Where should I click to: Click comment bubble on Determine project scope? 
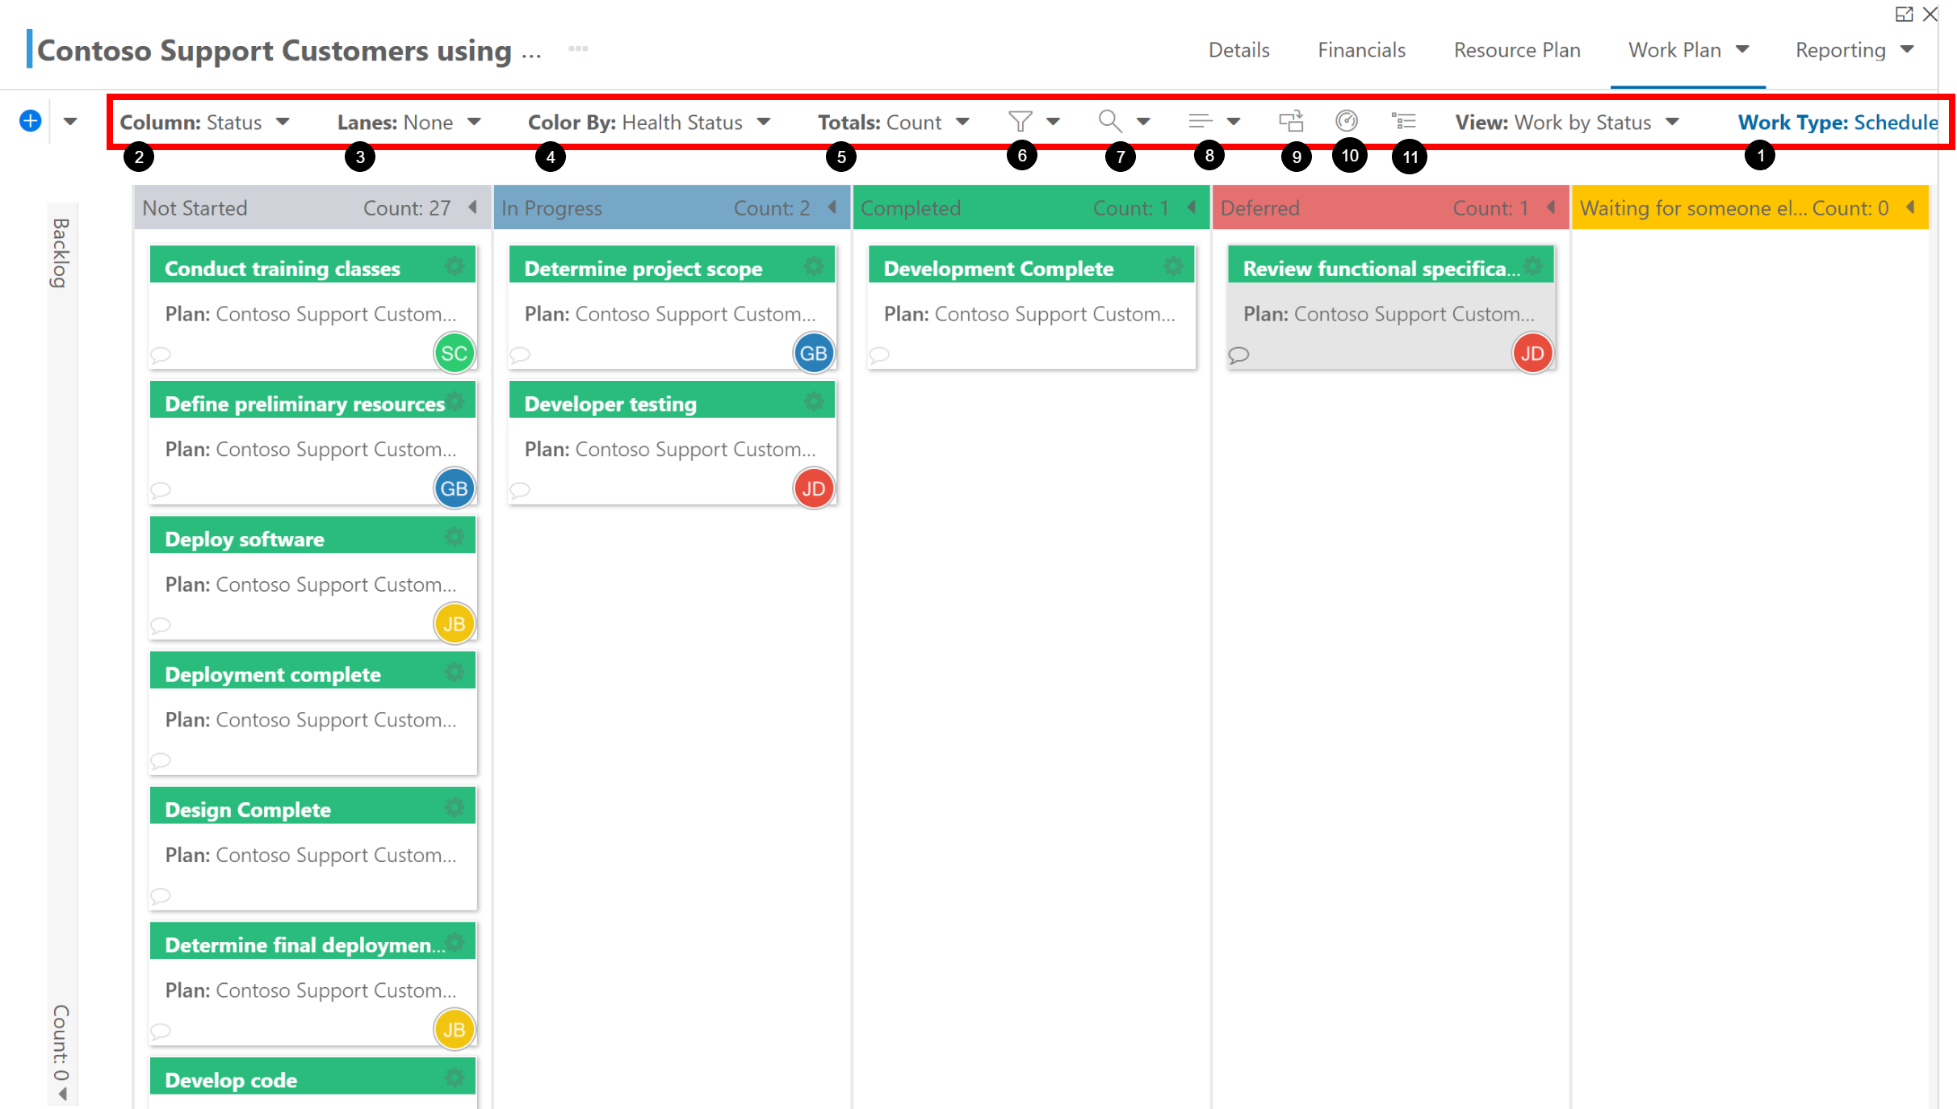(x=520, y=354)
